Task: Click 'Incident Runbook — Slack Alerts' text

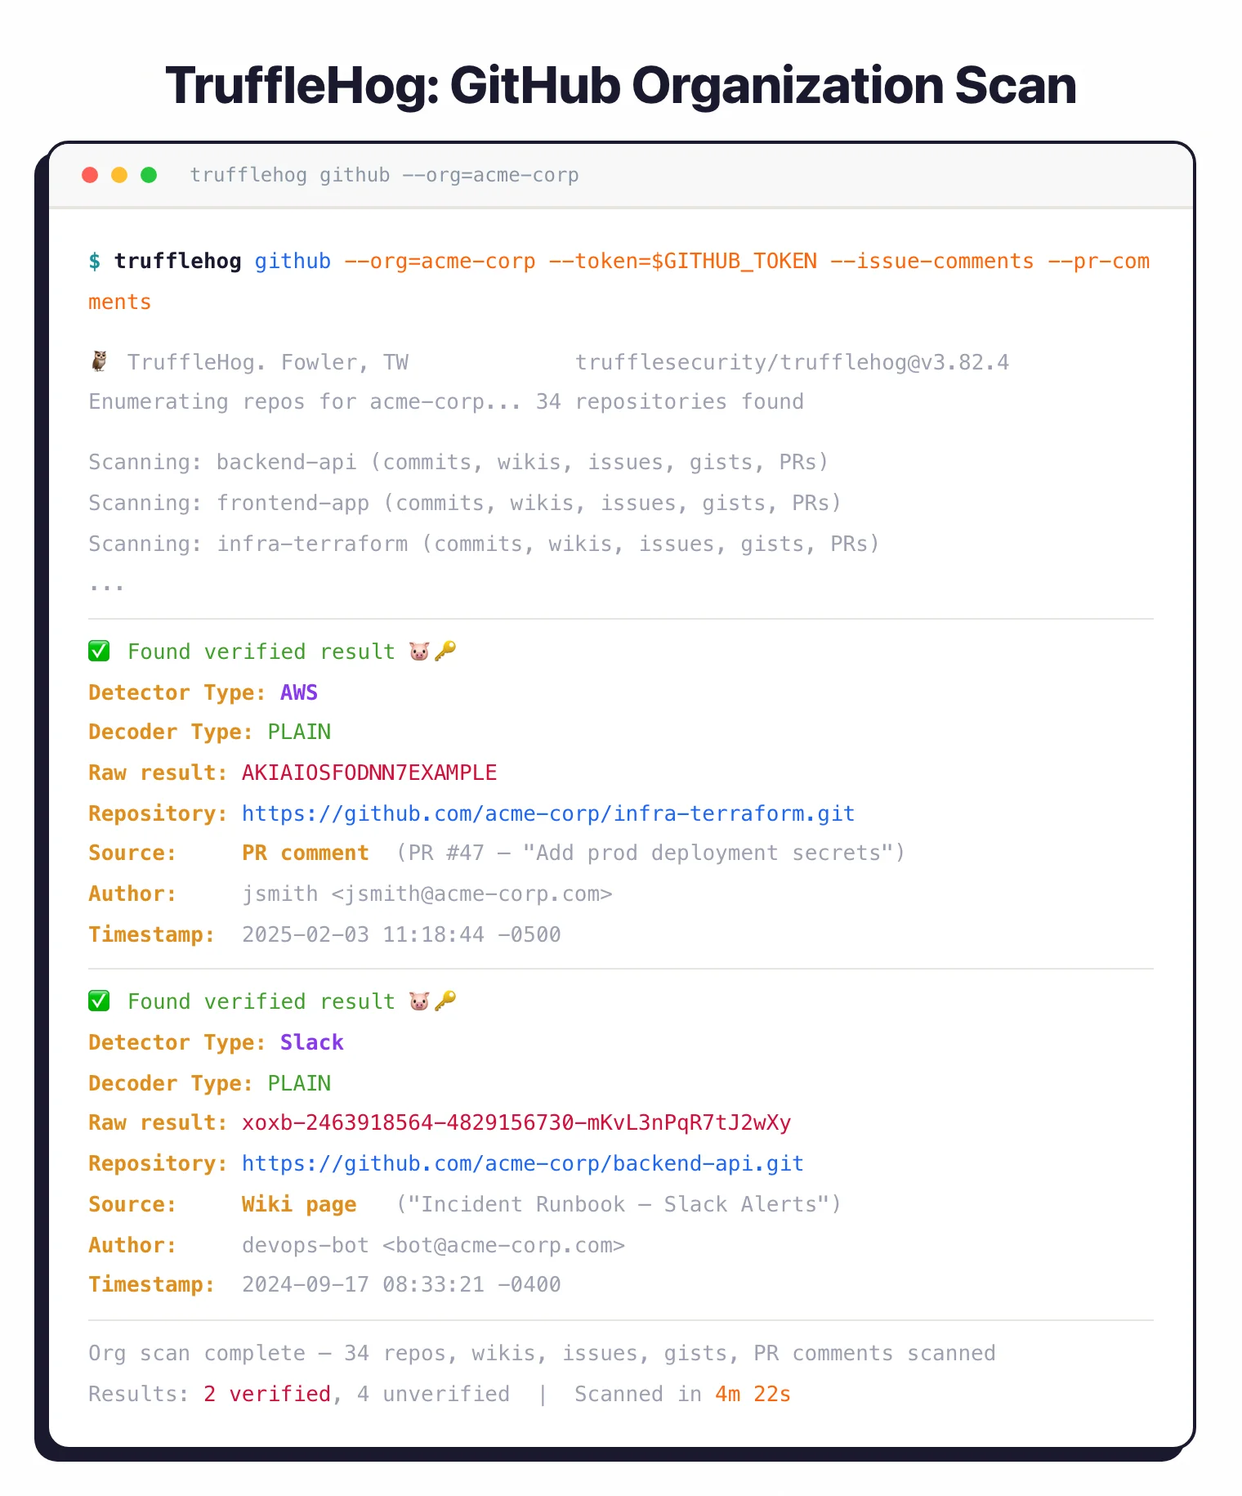Action: (x=619, y=1204)
